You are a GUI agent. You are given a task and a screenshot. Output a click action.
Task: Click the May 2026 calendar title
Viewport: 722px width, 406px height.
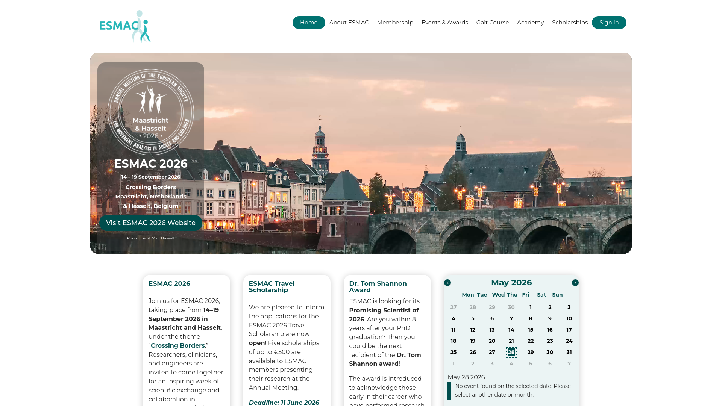511,283
